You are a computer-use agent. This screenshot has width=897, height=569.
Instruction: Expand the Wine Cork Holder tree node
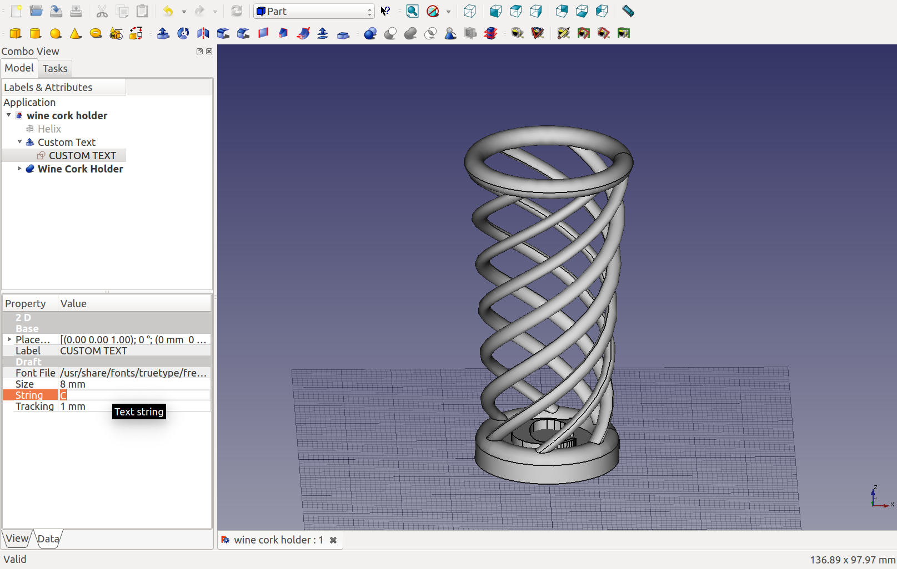coord(19,168)
